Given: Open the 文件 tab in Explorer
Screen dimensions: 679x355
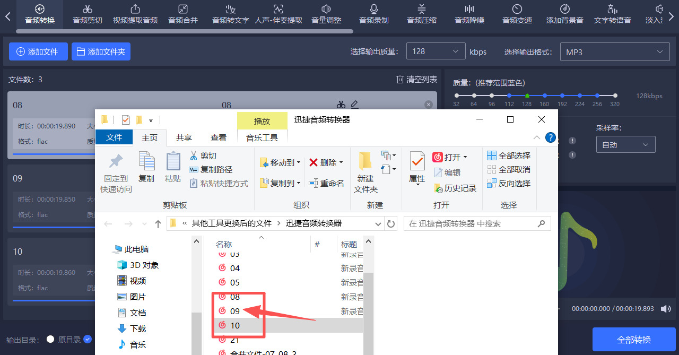Looking at the screenshot, I should [x=114, y=137].
